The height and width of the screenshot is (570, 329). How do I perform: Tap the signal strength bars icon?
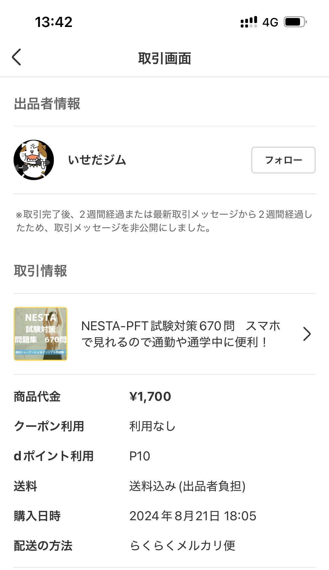[x=249, y=22]
